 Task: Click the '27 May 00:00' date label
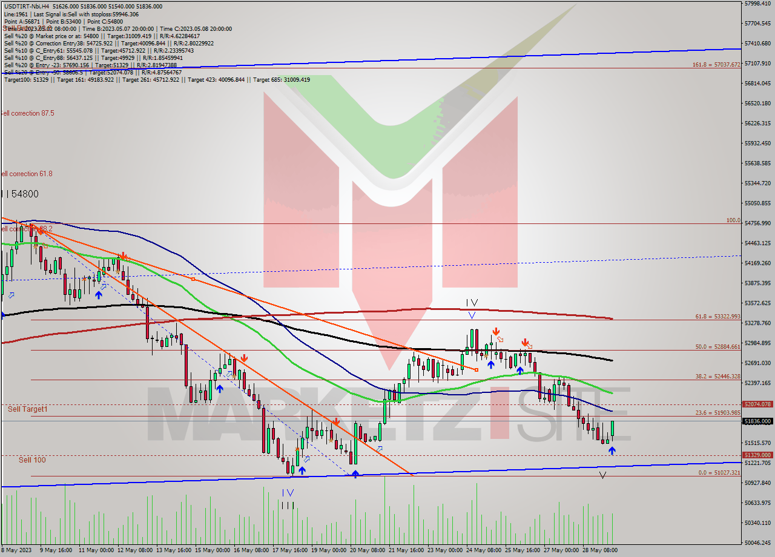point(561,550)
